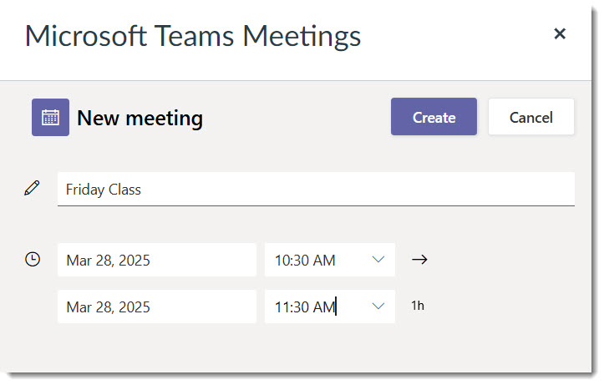This screenshot has height=385, width=604.
Task: Open the end date Mar 28, 2025 picker
Action: [157, 306]
